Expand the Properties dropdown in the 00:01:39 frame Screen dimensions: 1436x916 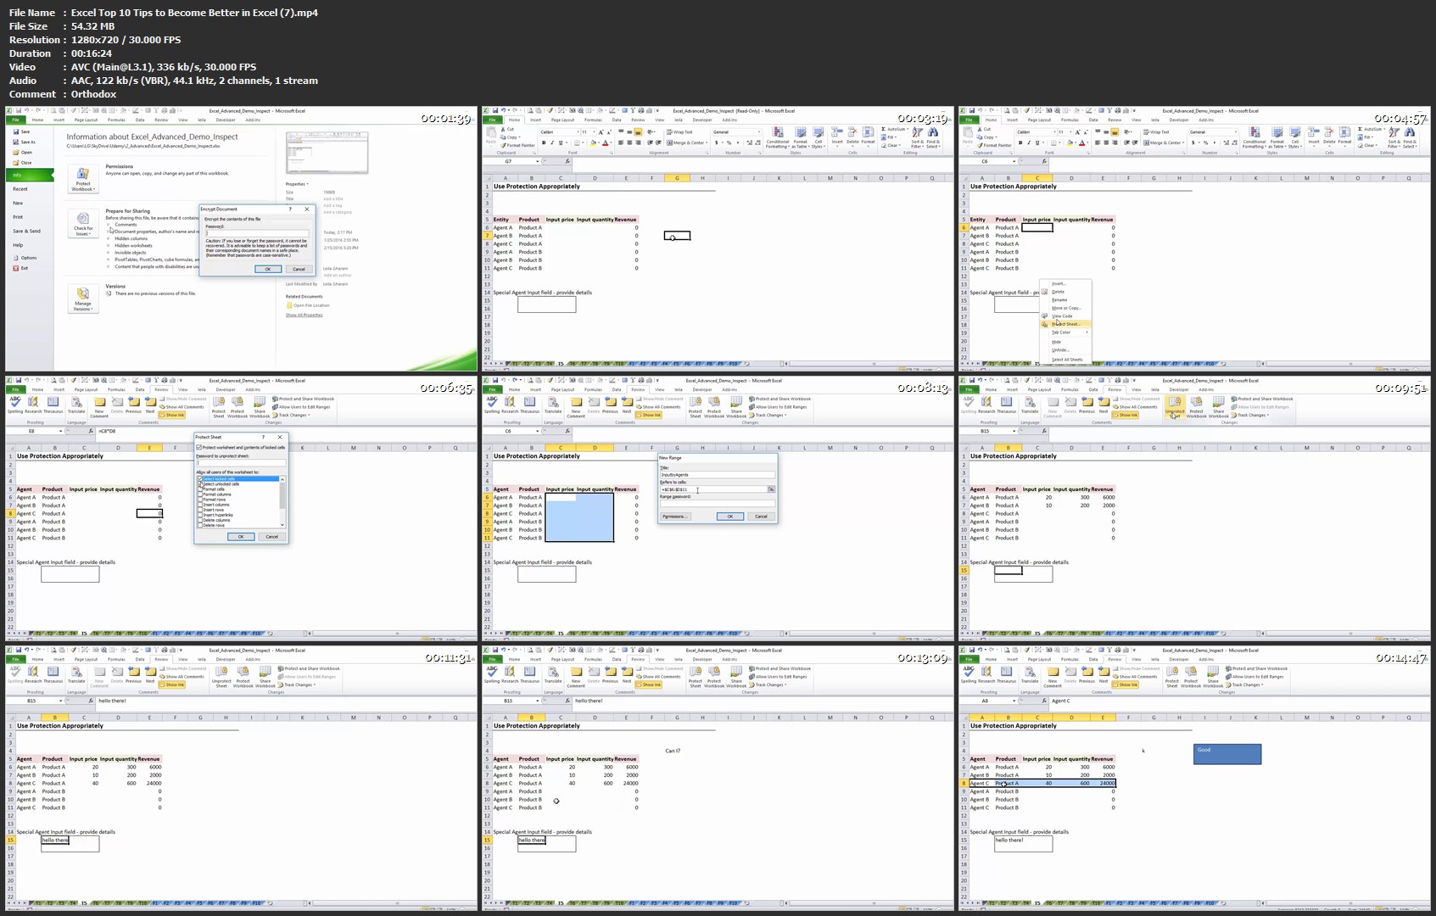point(297,184)
